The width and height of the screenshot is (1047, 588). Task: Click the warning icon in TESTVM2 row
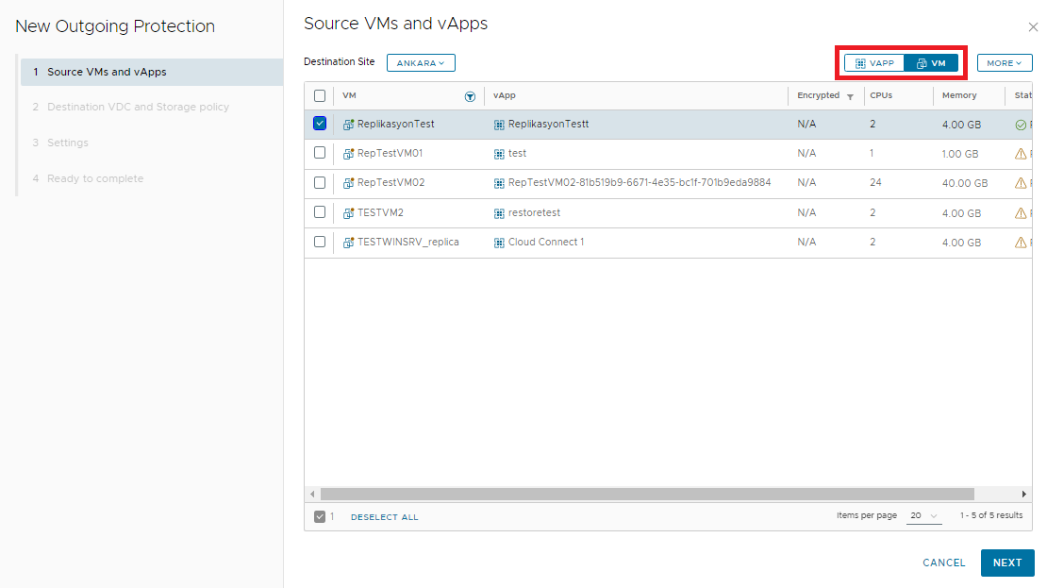coord(1021,213)
